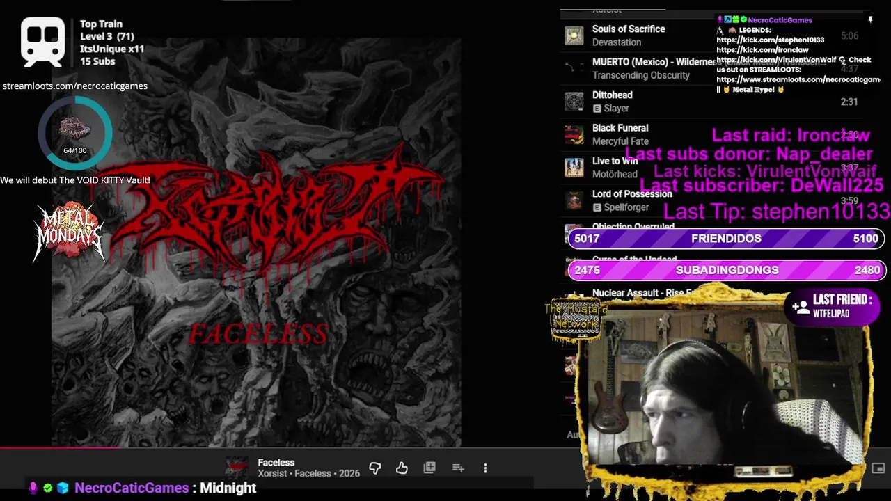Click the 64/100 circular goal ring
Screen dimensions: 891x501
(74, 134)
